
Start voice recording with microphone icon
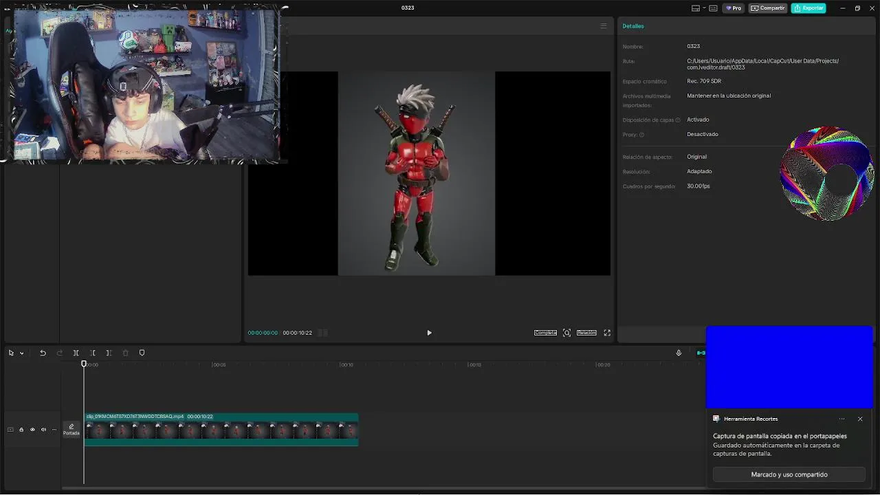679,353
